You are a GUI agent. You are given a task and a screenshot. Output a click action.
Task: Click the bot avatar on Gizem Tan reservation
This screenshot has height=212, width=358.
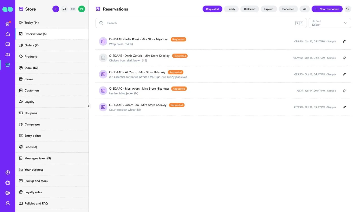[x=103, y=107]
